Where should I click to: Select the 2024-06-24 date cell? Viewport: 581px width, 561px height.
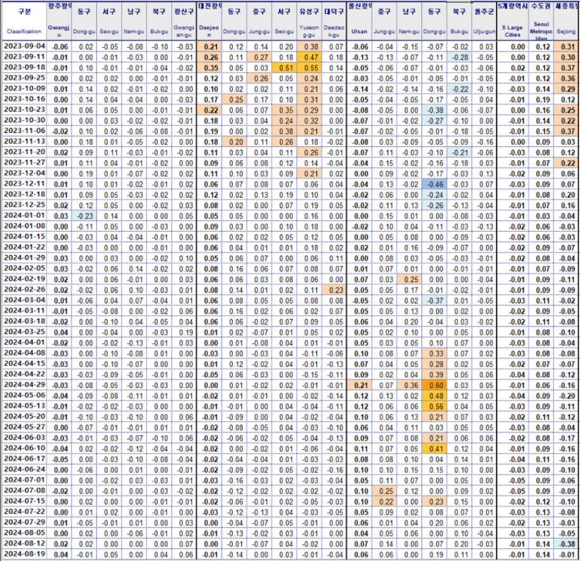24,469
